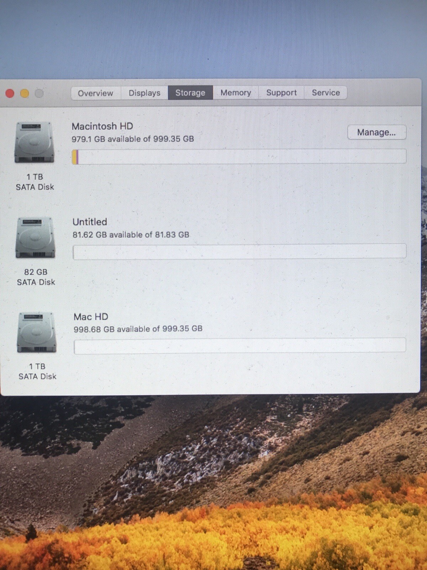Close the window with the red button
The height and width of the screenshot is (570, 427).
[x=10, y=93]
